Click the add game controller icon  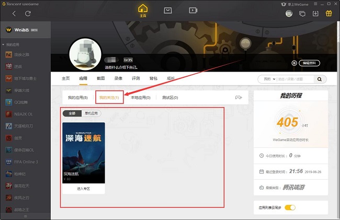click(x=238, y=98)
